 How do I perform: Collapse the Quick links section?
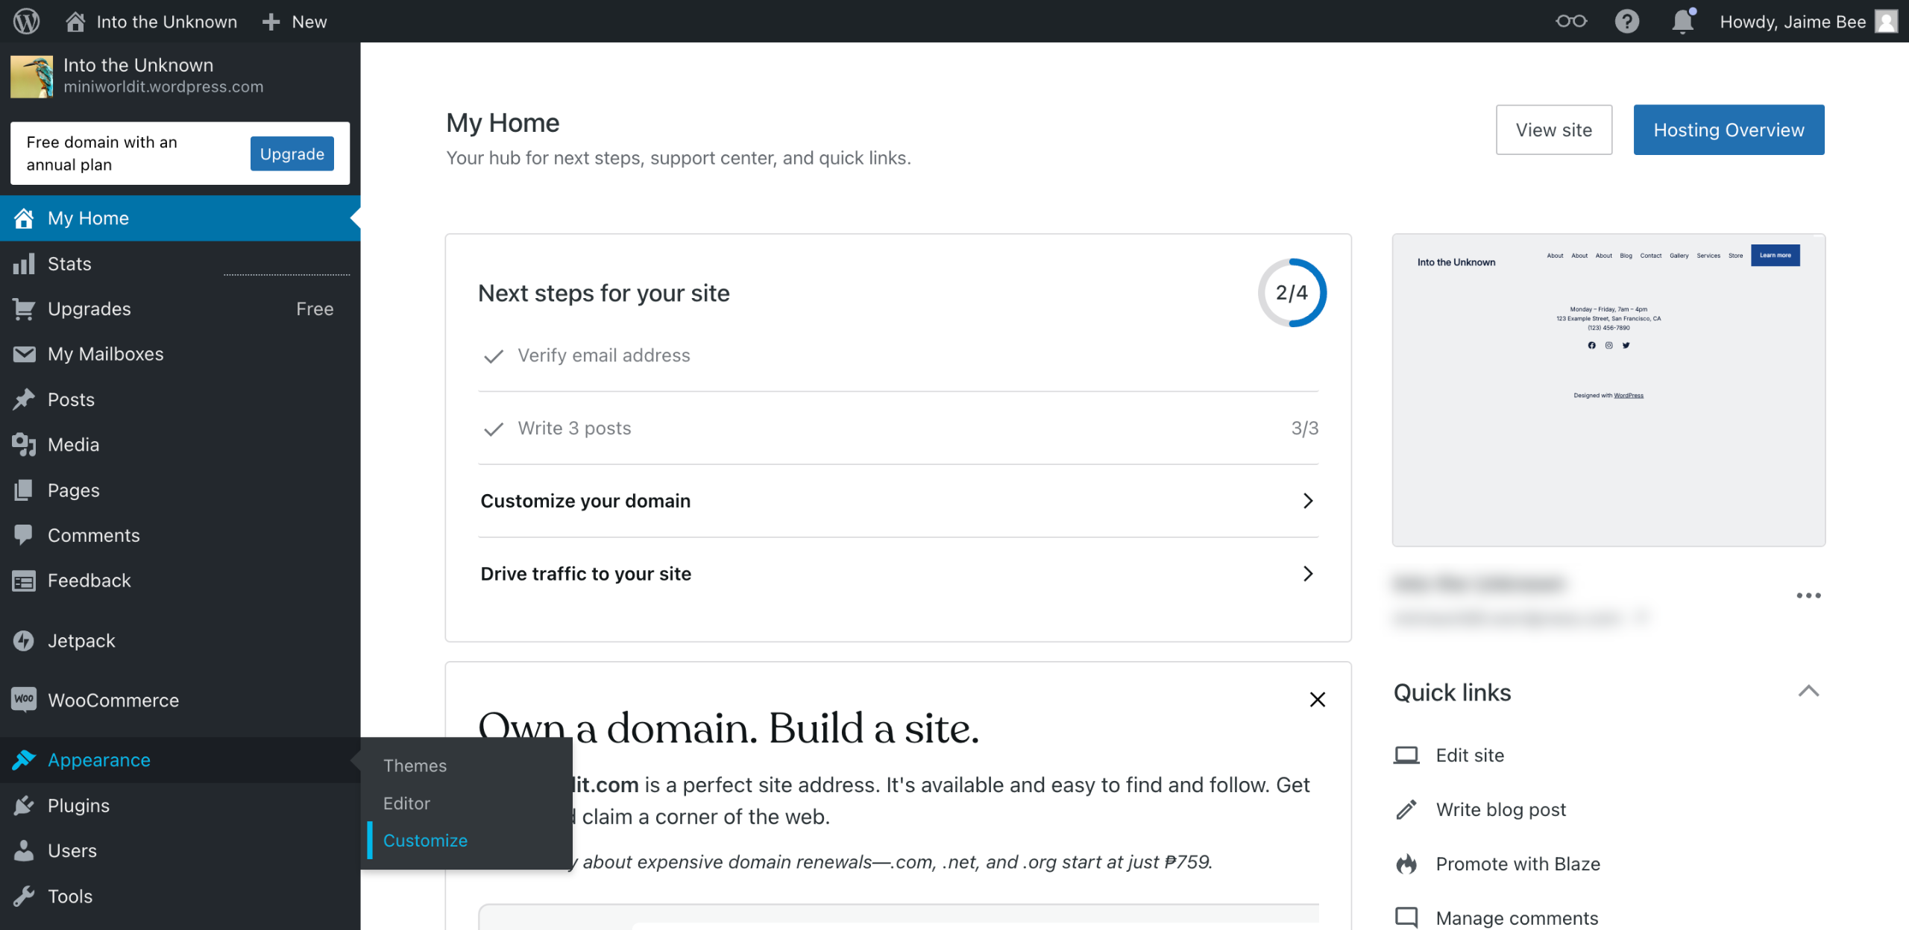click(1808, 692)
